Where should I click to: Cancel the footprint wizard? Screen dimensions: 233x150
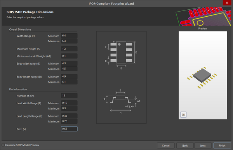point(166,146)
